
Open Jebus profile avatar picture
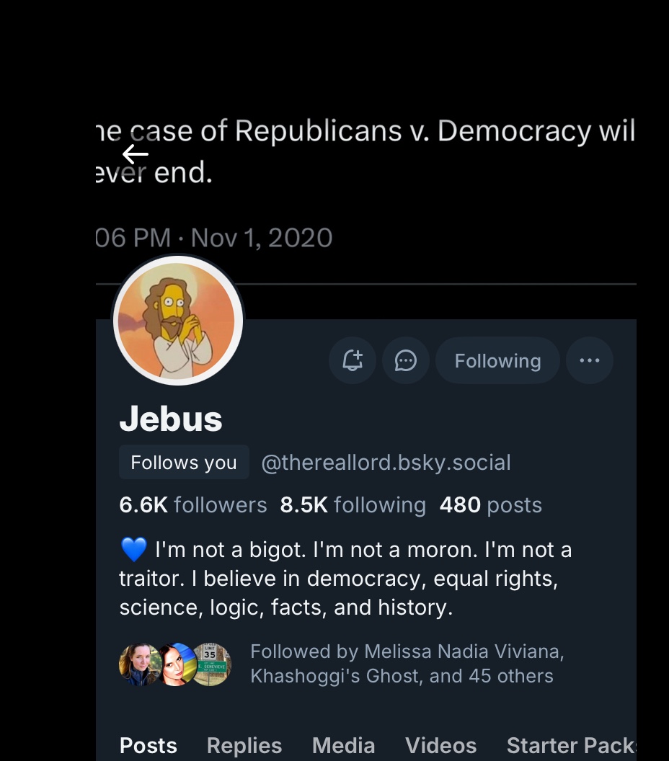(x=177, y=321)
